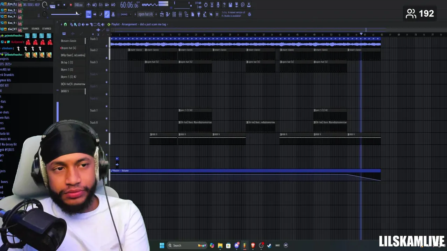This screenshot has width=447, height=251.
Task: Toggle the link chain icon in toolbar
Action: click(x=107, y=14)
